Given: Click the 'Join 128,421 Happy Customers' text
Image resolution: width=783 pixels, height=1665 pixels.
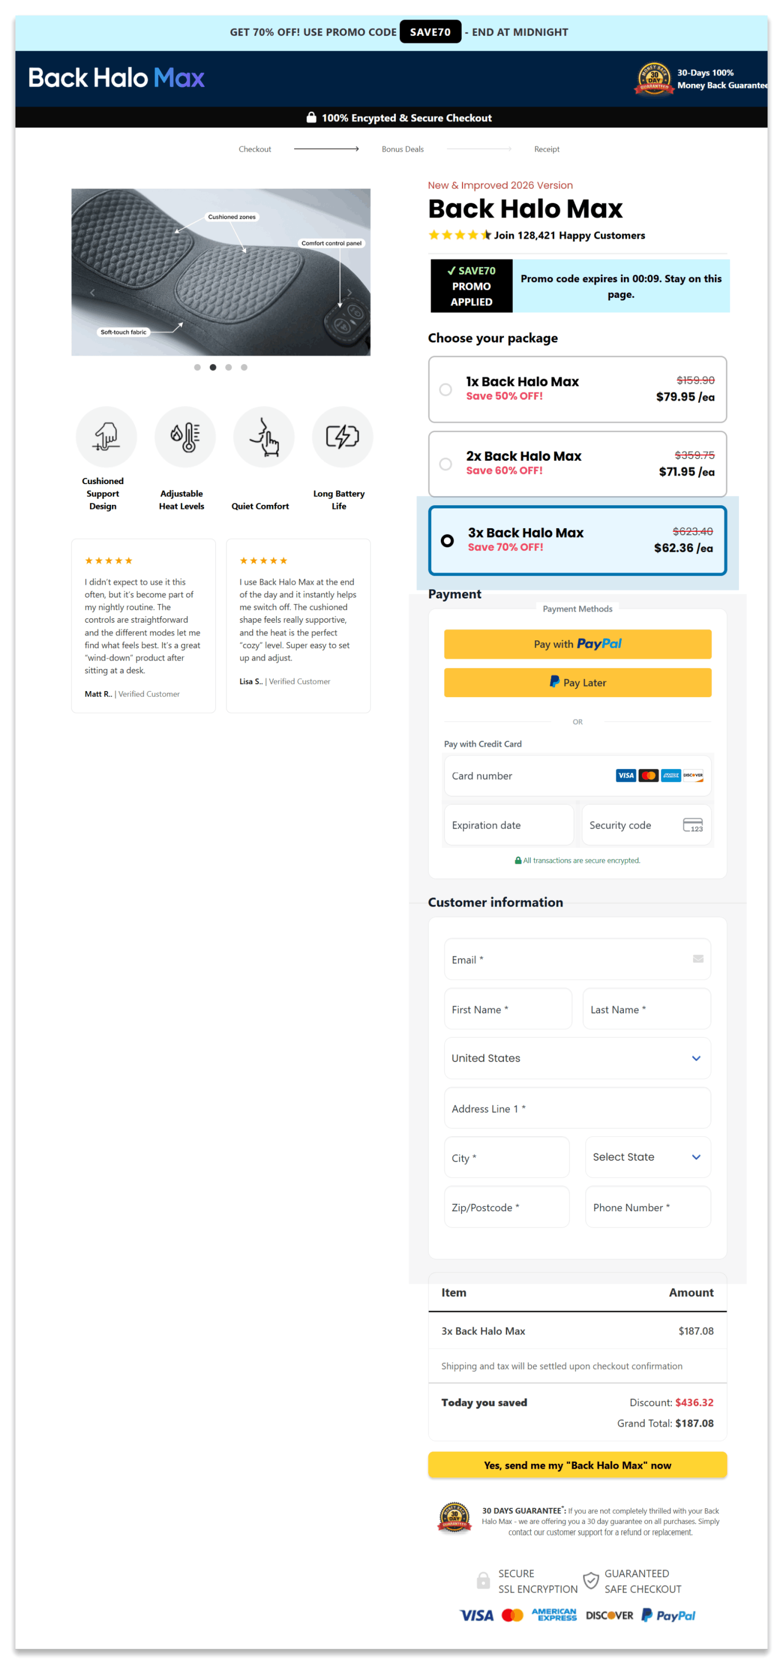Looking at the screenshot, I should 569,235.
